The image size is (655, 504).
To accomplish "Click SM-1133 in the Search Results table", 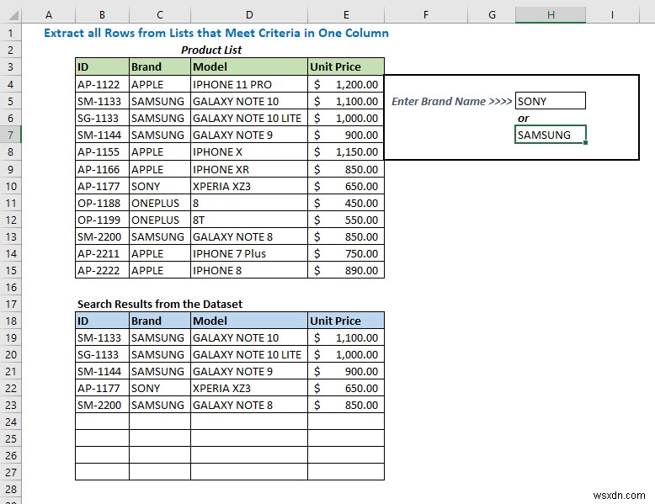I will point(103,337).
